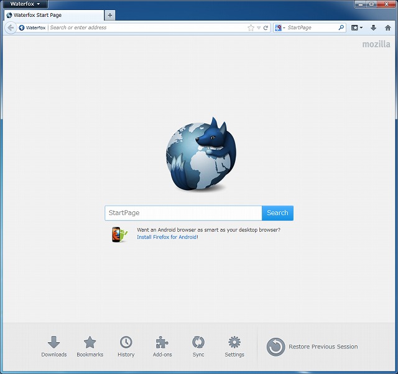
Task: Open Downloads from bottom launcher
Action: 54,347
